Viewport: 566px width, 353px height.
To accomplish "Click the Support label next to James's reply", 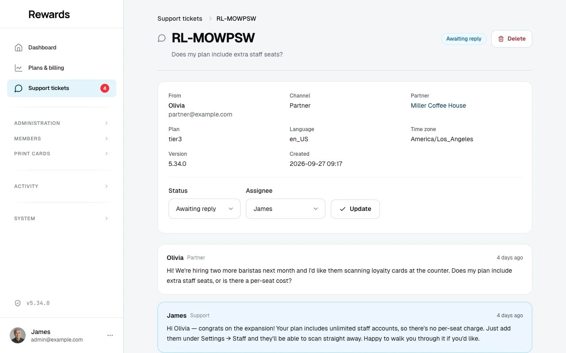I will 200,315.
